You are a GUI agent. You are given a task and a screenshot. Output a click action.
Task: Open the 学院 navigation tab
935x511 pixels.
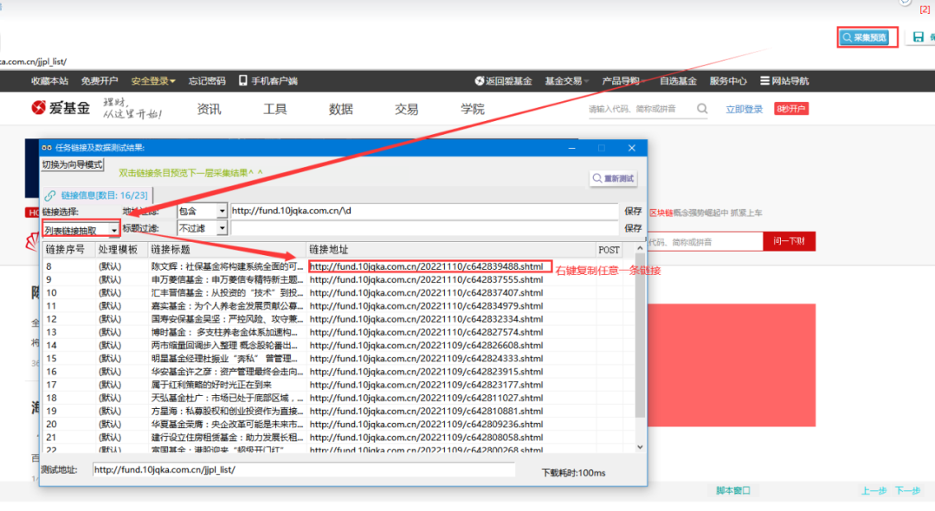pos(473,109)
